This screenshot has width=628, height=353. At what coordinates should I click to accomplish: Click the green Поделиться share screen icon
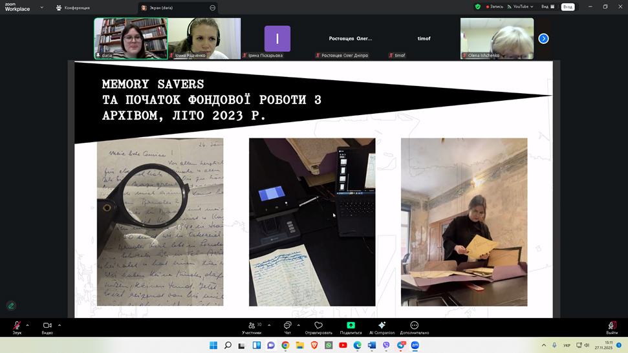coord(351,326)
